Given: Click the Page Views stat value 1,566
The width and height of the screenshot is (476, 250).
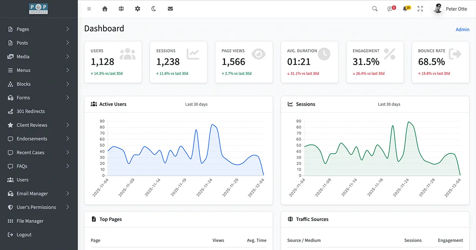Looking at the screenshot, I should 233,62.
